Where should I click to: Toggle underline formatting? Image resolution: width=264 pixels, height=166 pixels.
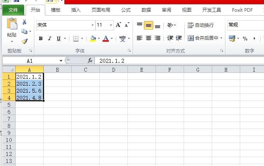click(58, 39)
